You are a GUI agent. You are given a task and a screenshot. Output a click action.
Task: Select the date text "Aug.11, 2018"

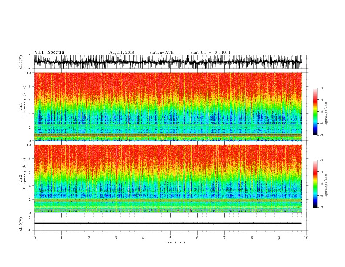pos(122,52)
